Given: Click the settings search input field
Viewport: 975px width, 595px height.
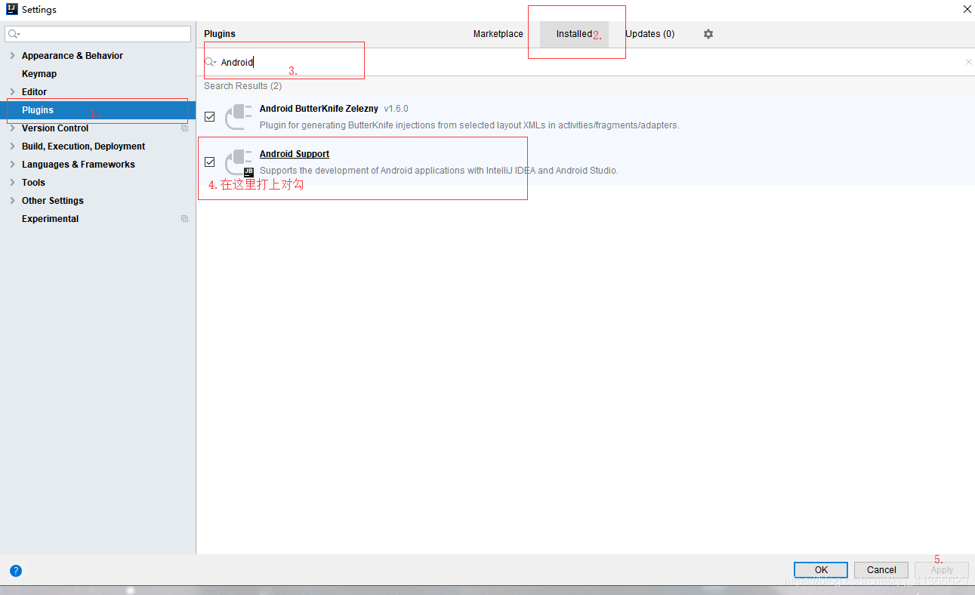Looking at the screenshot, I should click(x=97, y=34).
